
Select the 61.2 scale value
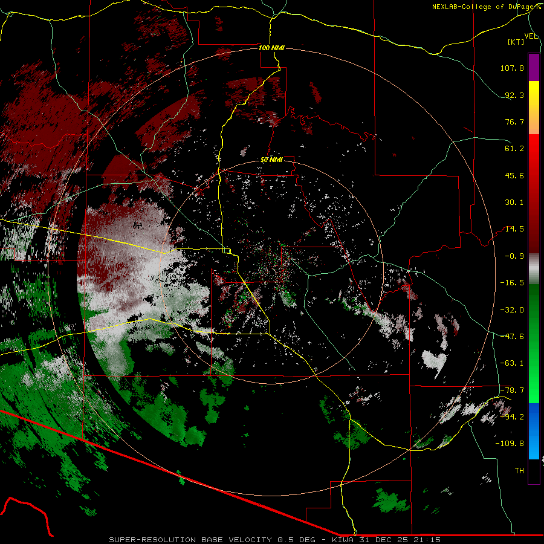click(x=514, y=149)
